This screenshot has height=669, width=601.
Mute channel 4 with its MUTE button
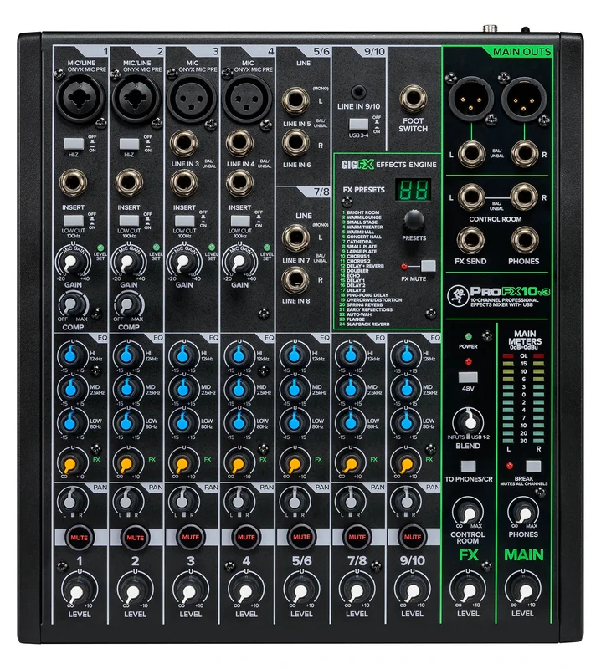tap(246, 537)
